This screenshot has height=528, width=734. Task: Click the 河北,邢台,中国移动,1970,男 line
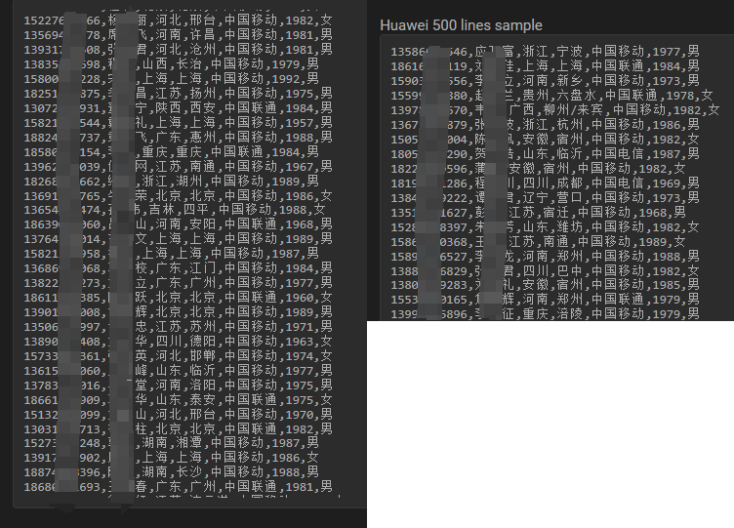coord(178,414)
